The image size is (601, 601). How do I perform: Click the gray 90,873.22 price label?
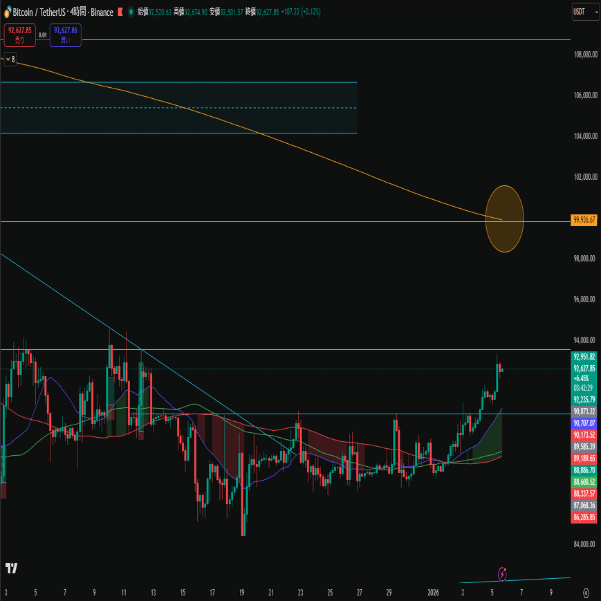pos(584,412)
